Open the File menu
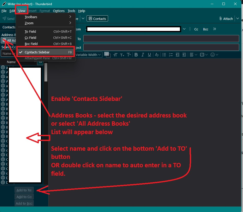Screen dimensions: 243x212 pos(4,11)
